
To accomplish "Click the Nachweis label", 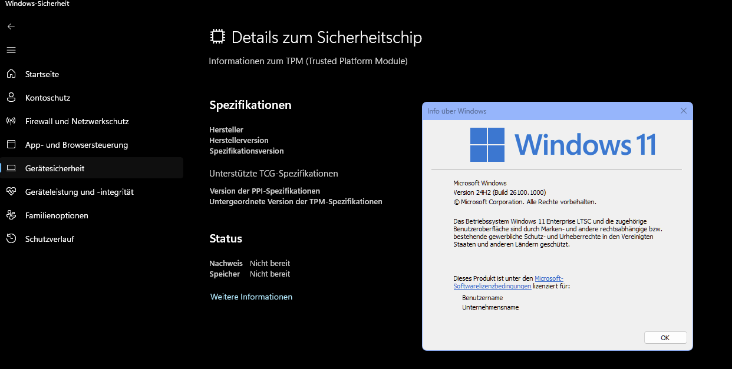I will pyautogui.click(x=226, y=263).
